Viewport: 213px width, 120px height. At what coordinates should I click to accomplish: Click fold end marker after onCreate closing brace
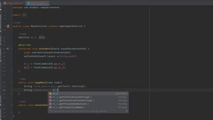coord(12,71)
